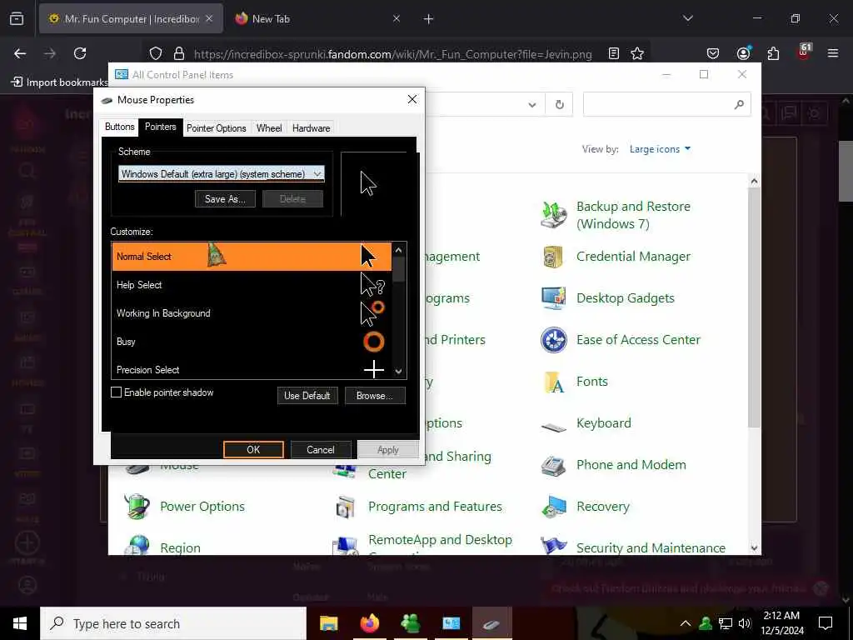Switch to the Wheel tab
Viewport: 853px width, 640px height.
point(269,128)
